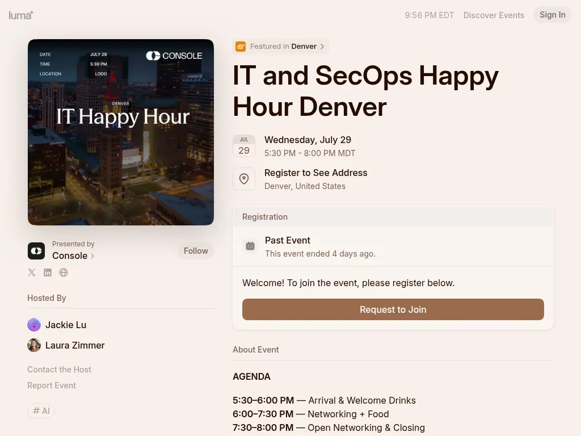Click the Sign In button
Viewport: 581px width, 436px height.
[553, 15]
